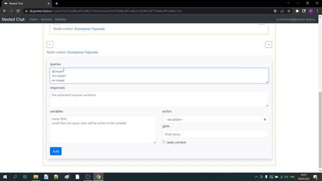The image size is (322, 181).
Task: Open the browser side panel icon
Action: [x=304, y=11]
